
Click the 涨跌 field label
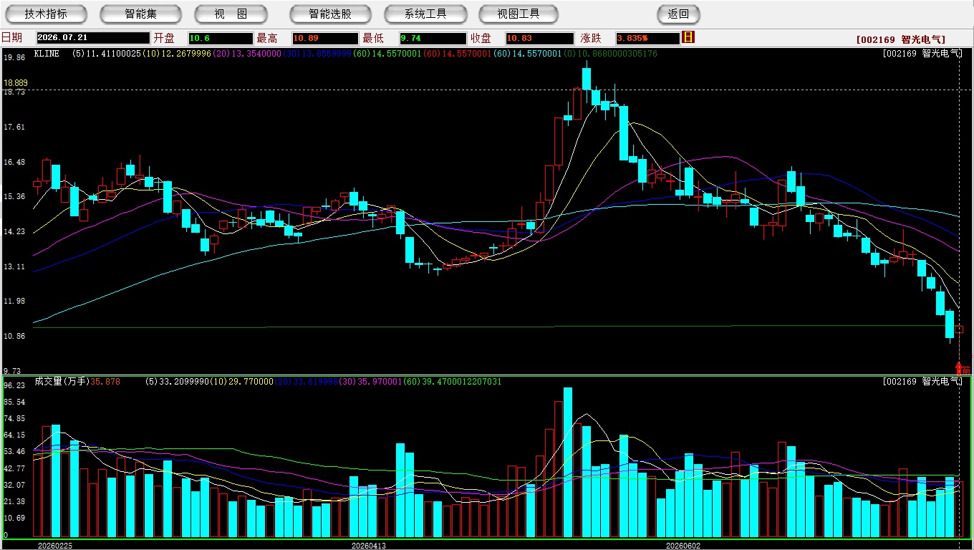point(591,38)
